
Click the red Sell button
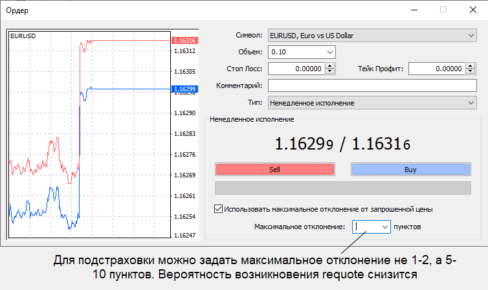[x=274, y=170]
